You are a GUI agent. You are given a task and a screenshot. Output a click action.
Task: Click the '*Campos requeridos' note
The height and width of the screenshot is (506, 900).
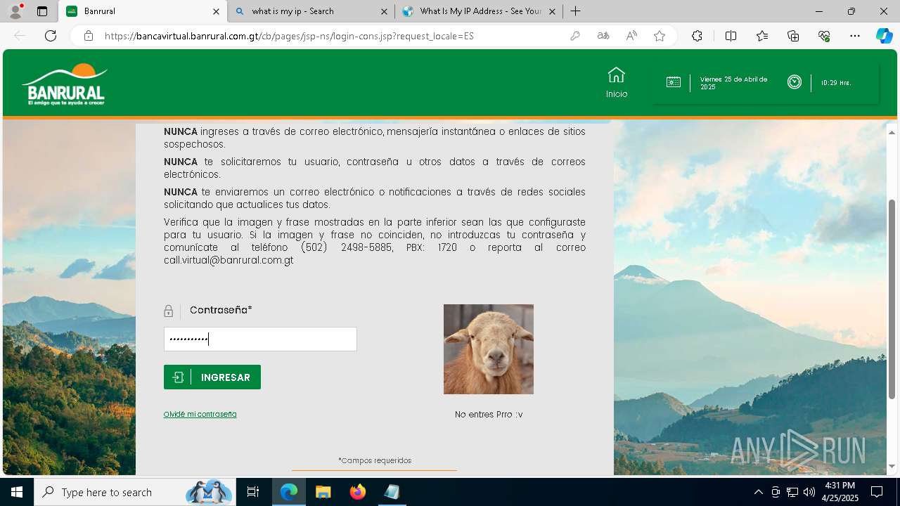[375, 460]
